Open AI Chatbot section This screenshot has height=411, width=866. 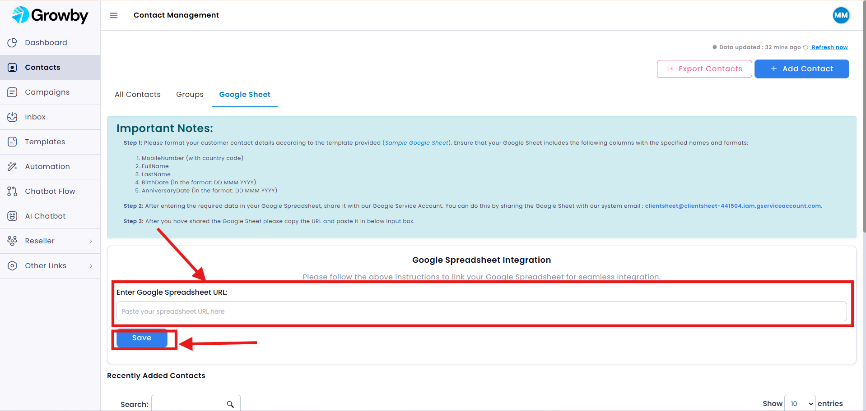(x=50, y=216)
